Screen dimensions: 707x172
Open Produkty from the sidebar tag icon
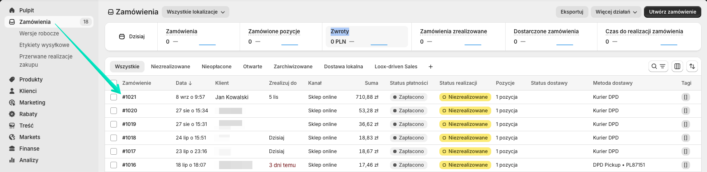click(x=12, y=79)
